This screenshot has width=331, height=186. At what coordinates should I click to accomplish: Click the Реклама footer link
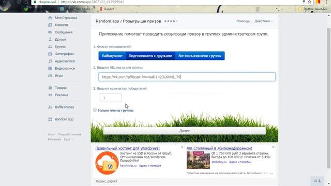[x=54, y=139]
